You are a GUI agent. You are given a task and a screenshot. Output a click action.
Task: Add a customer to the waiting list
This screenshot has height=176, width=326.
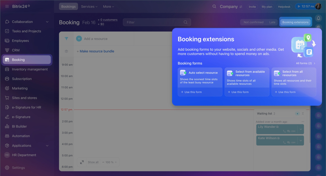(x=297, y=114)
